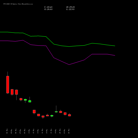Select the red candle for 21 May
Image resolution: width=138 pixels, height=138 pixels.
(x=65, y=113)
